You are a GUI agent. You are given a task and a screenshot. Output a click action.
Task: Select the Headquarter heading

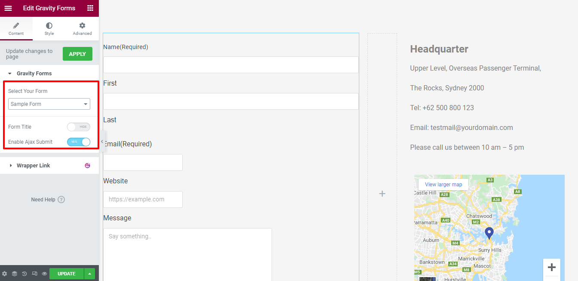pos(439,49)
